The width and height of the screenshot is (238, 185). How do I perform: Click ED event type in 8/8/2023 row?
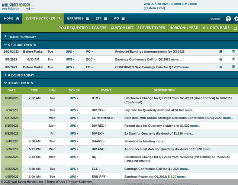pyautogui.click(x=89, y=67)
